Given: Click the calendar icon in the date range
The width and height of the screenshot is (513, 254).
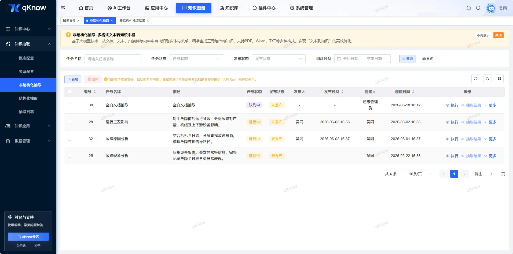Looking at the screenshot, I should [339, 59].
